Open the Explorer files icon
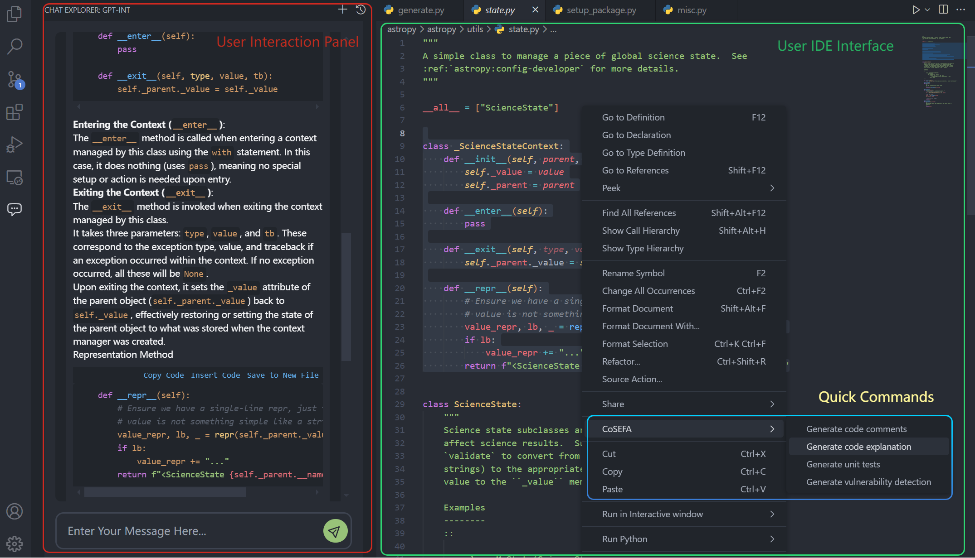Screen dimensions: 975x558 tap(15, 14)
